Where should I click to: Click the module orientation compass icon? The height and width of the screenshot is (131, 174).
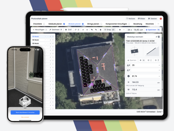pos(134,51)
